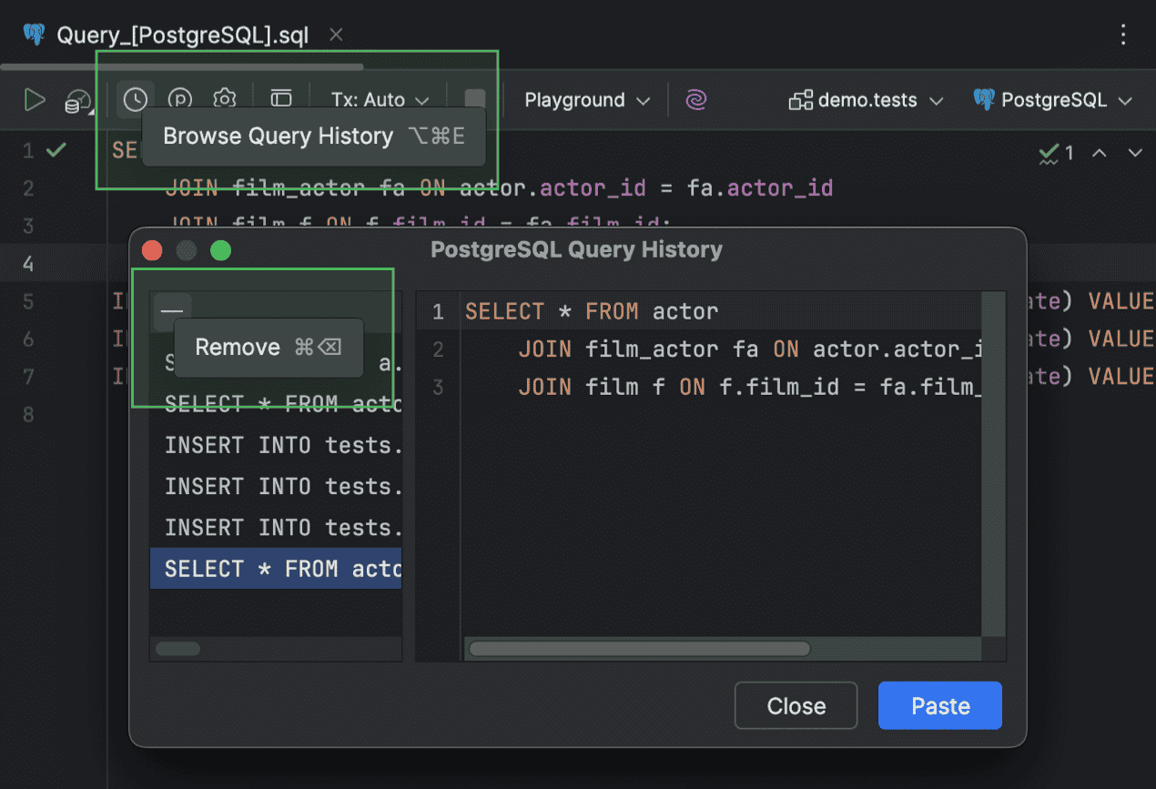Select the Query_[PostgreSQL].sql editor tab

pyautogui.click(x=182, y=35)
